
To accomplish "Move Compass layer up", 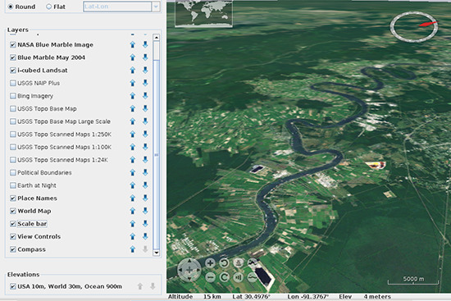I will pyautogui.click(x=133, y=249).
